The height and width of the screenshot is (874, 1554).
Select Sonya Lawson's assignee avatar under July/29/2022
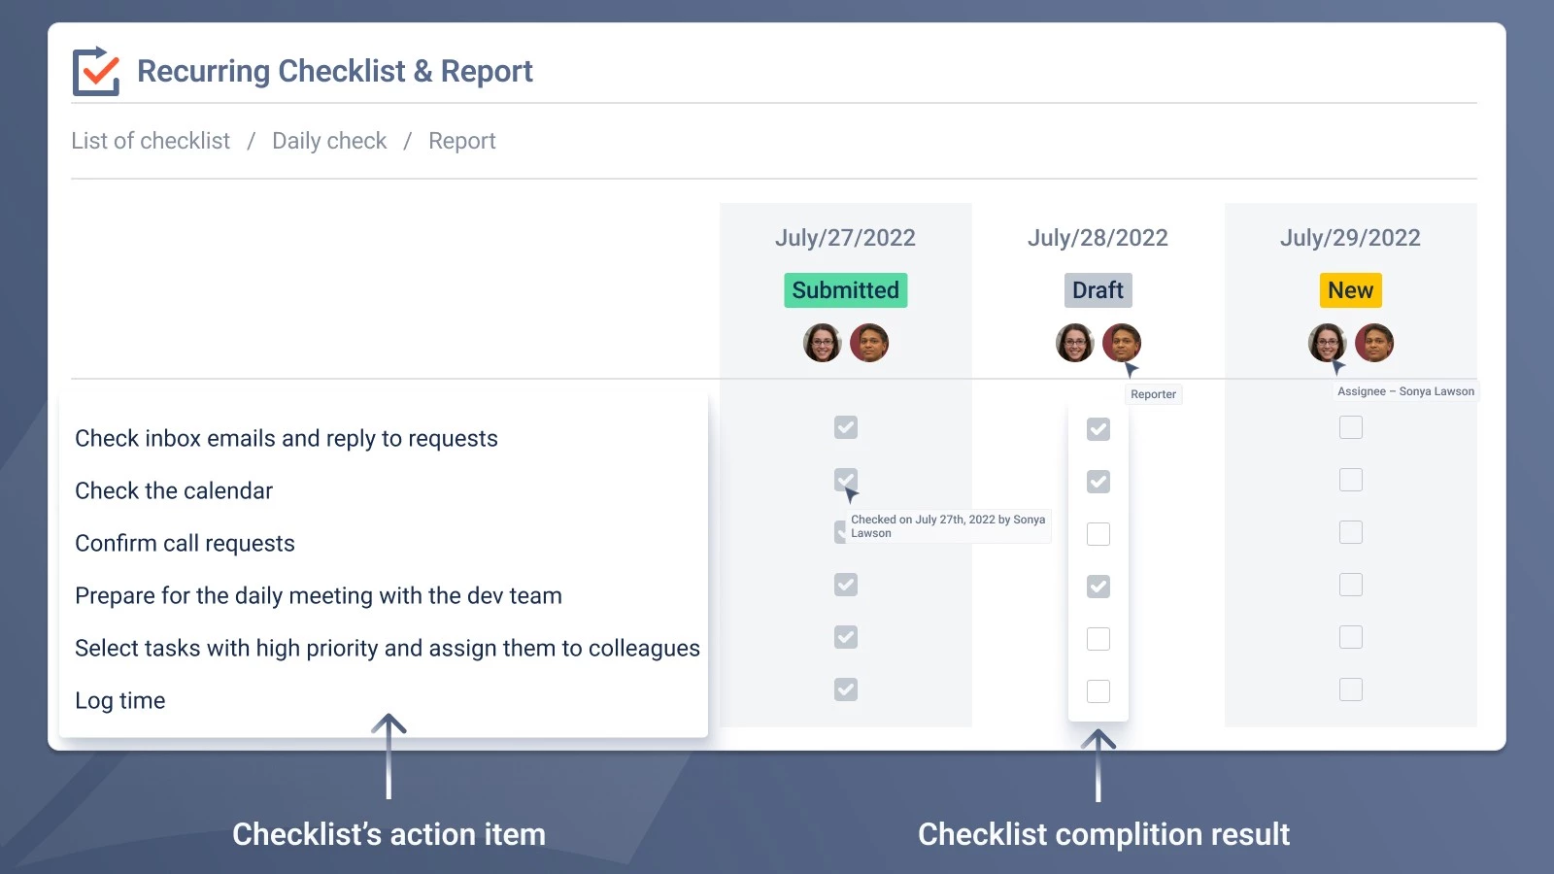click(1327, 342)
